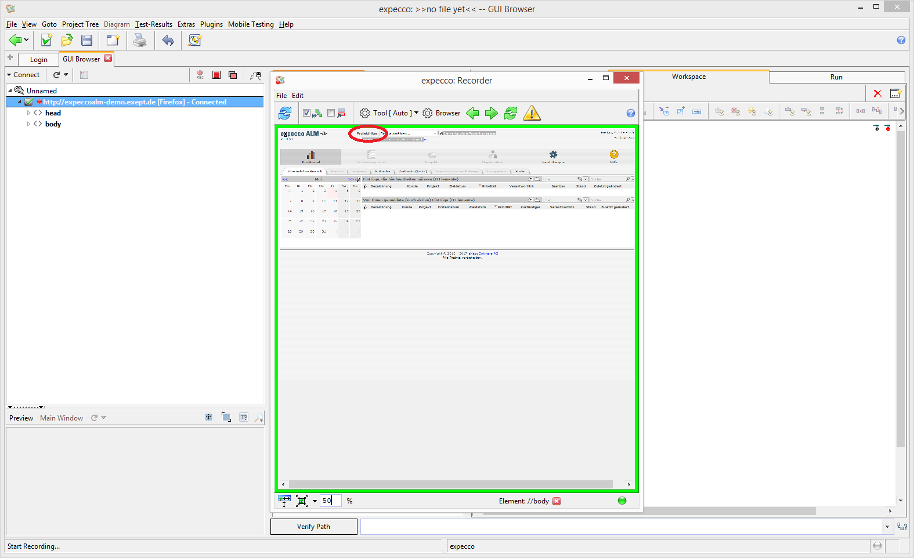The height and width of the screenshot is (558, 914).
Task: Click the yellow warning triangle icon
Action: pos(532,113)
